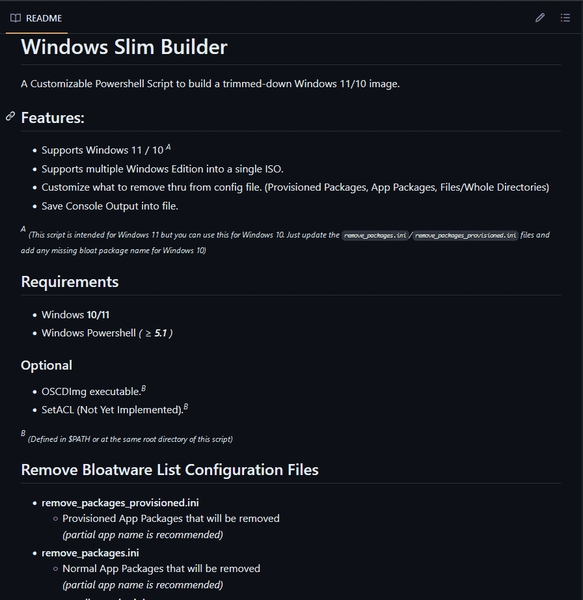This screenshot has width=583, height=600.
Task: Open the table of contents icon
Action: click(x=565, y=18)
